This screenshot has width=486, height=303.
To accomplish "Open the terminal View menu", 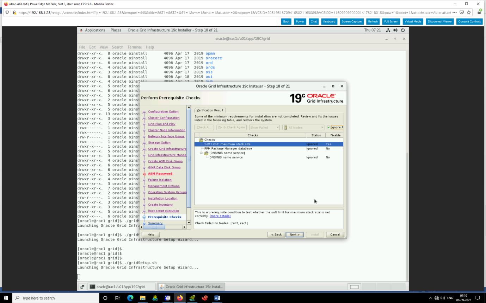I will pyautogui.click(x=104, y=47).
